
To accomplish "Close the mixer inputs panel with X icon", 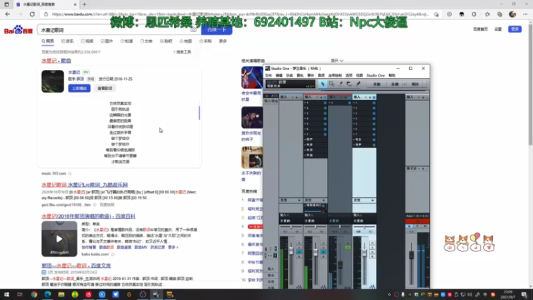I will point(267,96).
